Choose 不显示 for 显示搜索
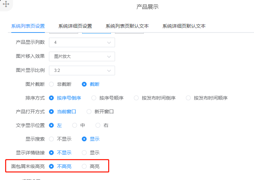The width and height of the screenshot is (254, 180). pos(52,139)
